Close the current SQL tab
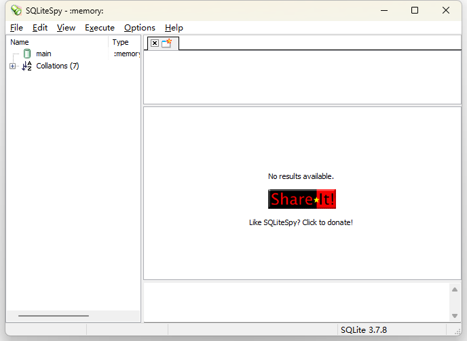Screen dimensions: 467x341 (155, 43)
